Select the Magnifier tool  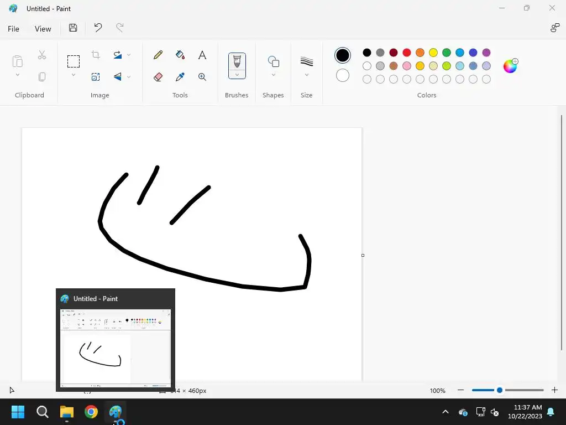pos(202,76)
